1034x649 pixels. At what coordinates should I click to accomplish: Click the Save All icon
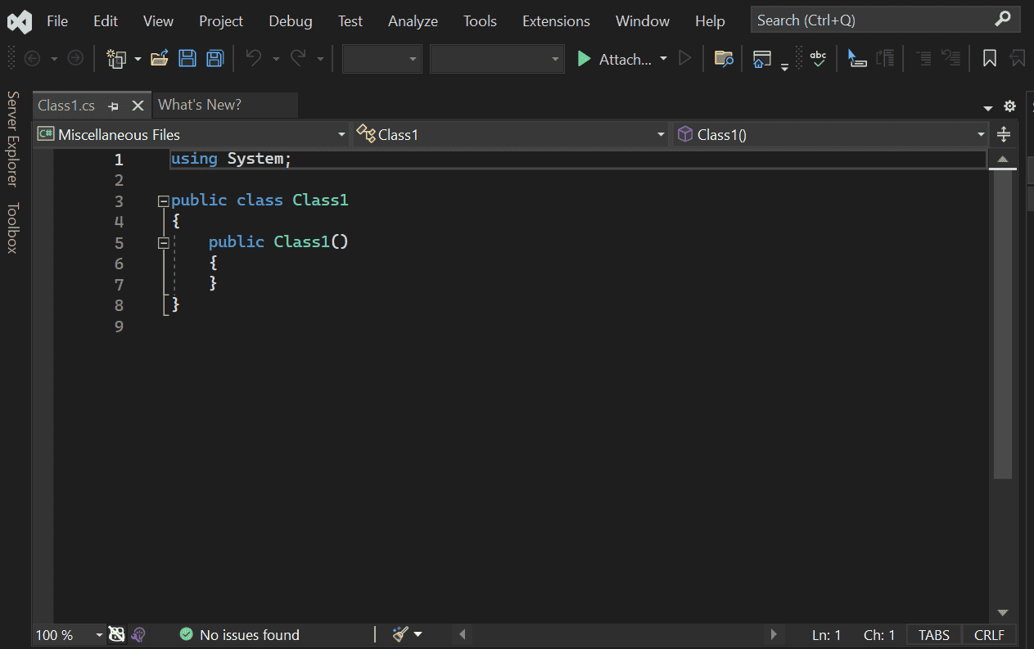click(215, 58)
